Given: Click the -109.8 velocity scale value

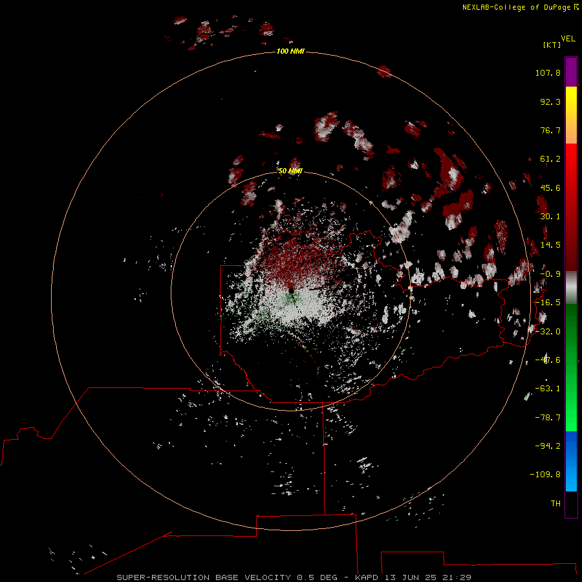Looking at the screenshot, I should [545, 475].
